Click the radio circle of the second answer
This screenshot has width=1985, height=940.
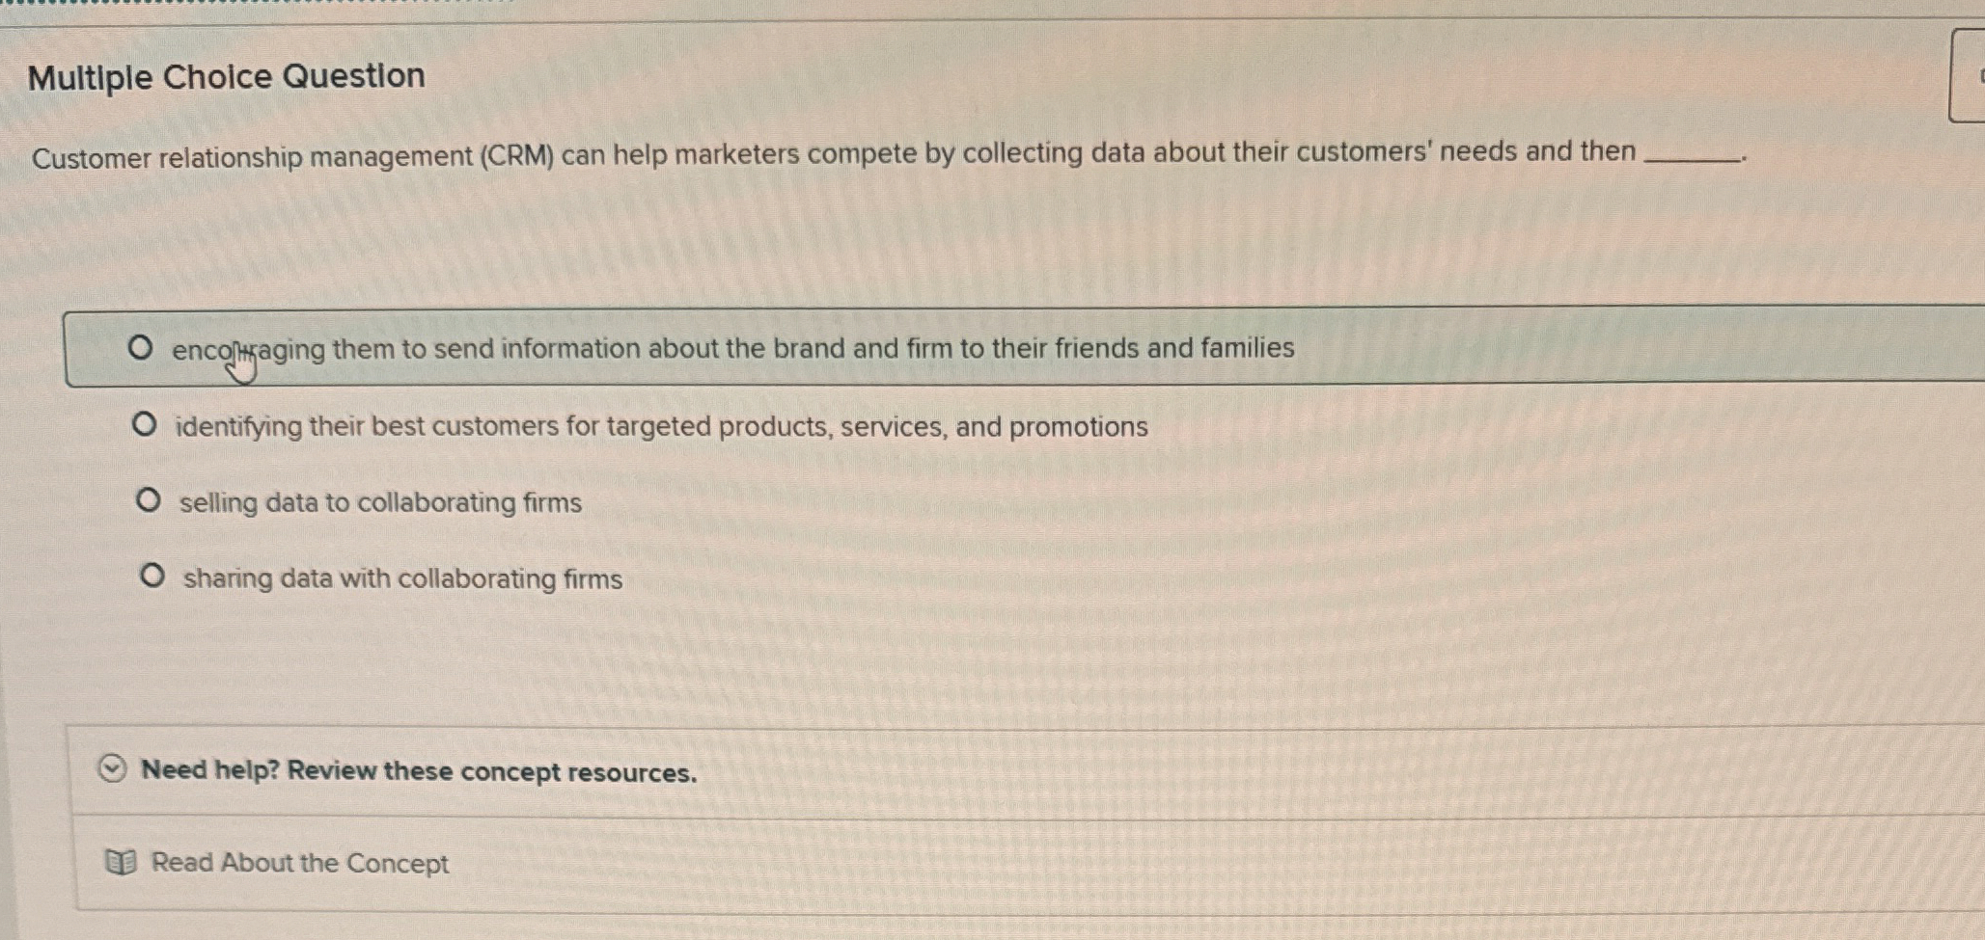tap(147, 423)
